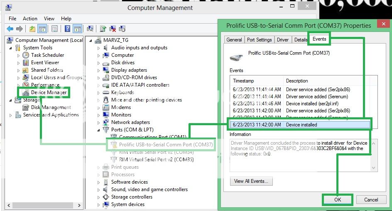Open Help via blue question mark icon
The image size is (392, 211).
[68, 29]
